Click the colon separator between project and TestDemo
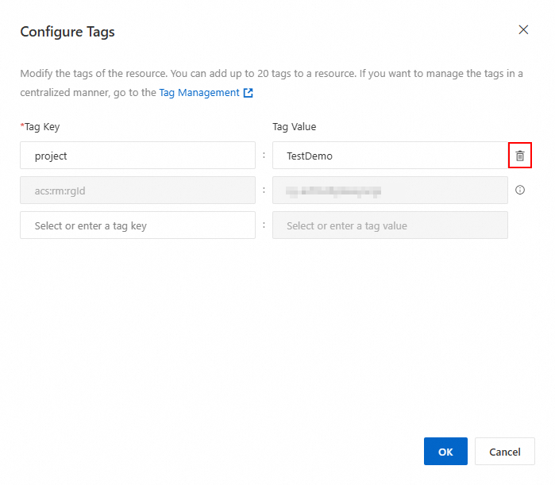The width and height of the screenshot is (555, 485). coord(264,156)
